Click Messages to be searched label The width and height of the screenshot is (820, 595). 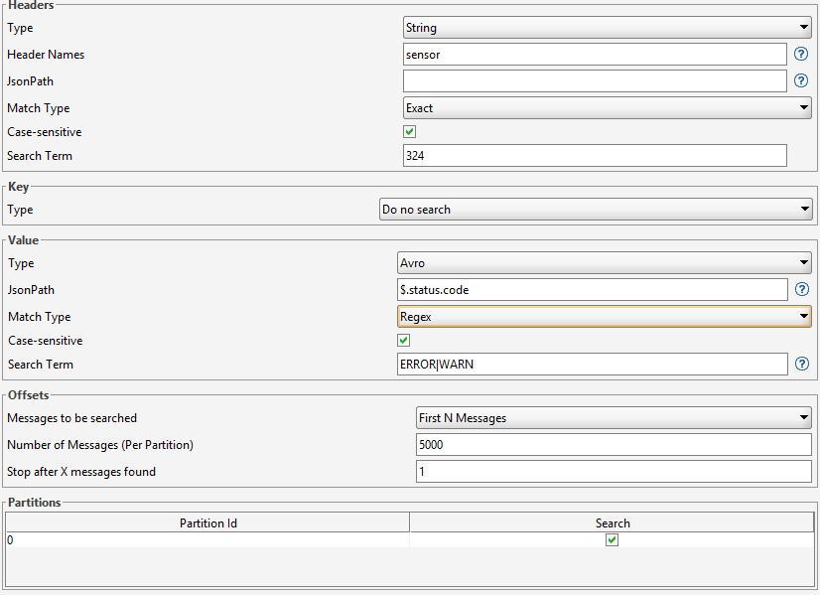tap(71, 418)
